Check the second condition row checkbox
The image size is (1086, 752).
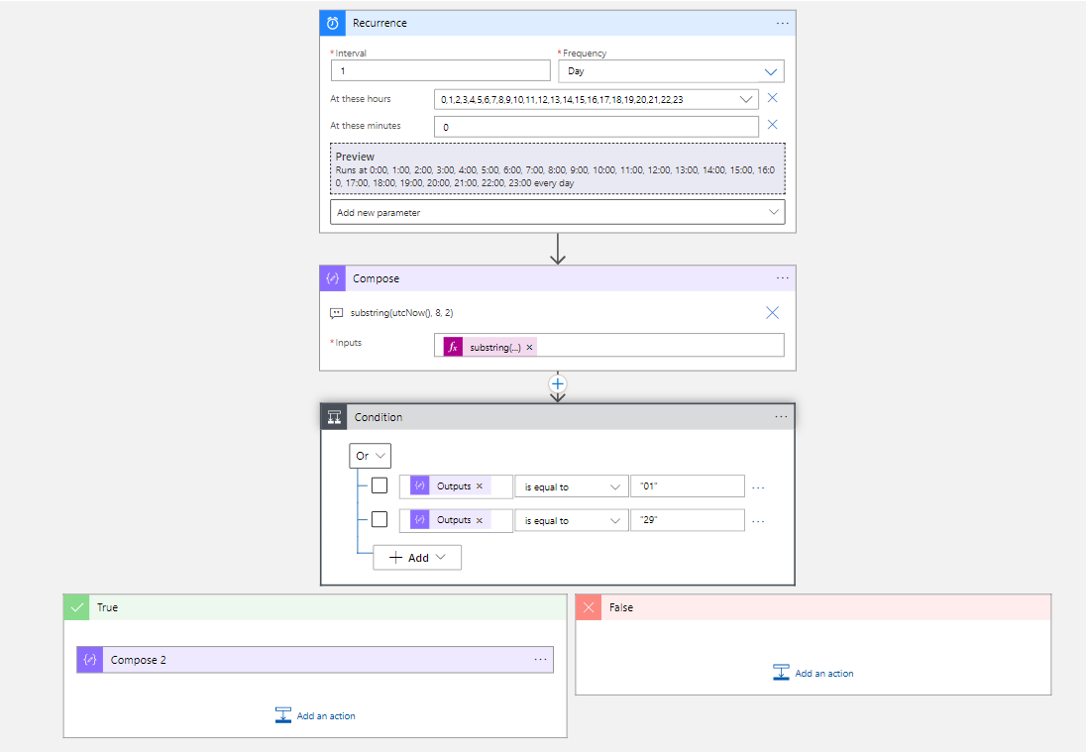[380, 519]
